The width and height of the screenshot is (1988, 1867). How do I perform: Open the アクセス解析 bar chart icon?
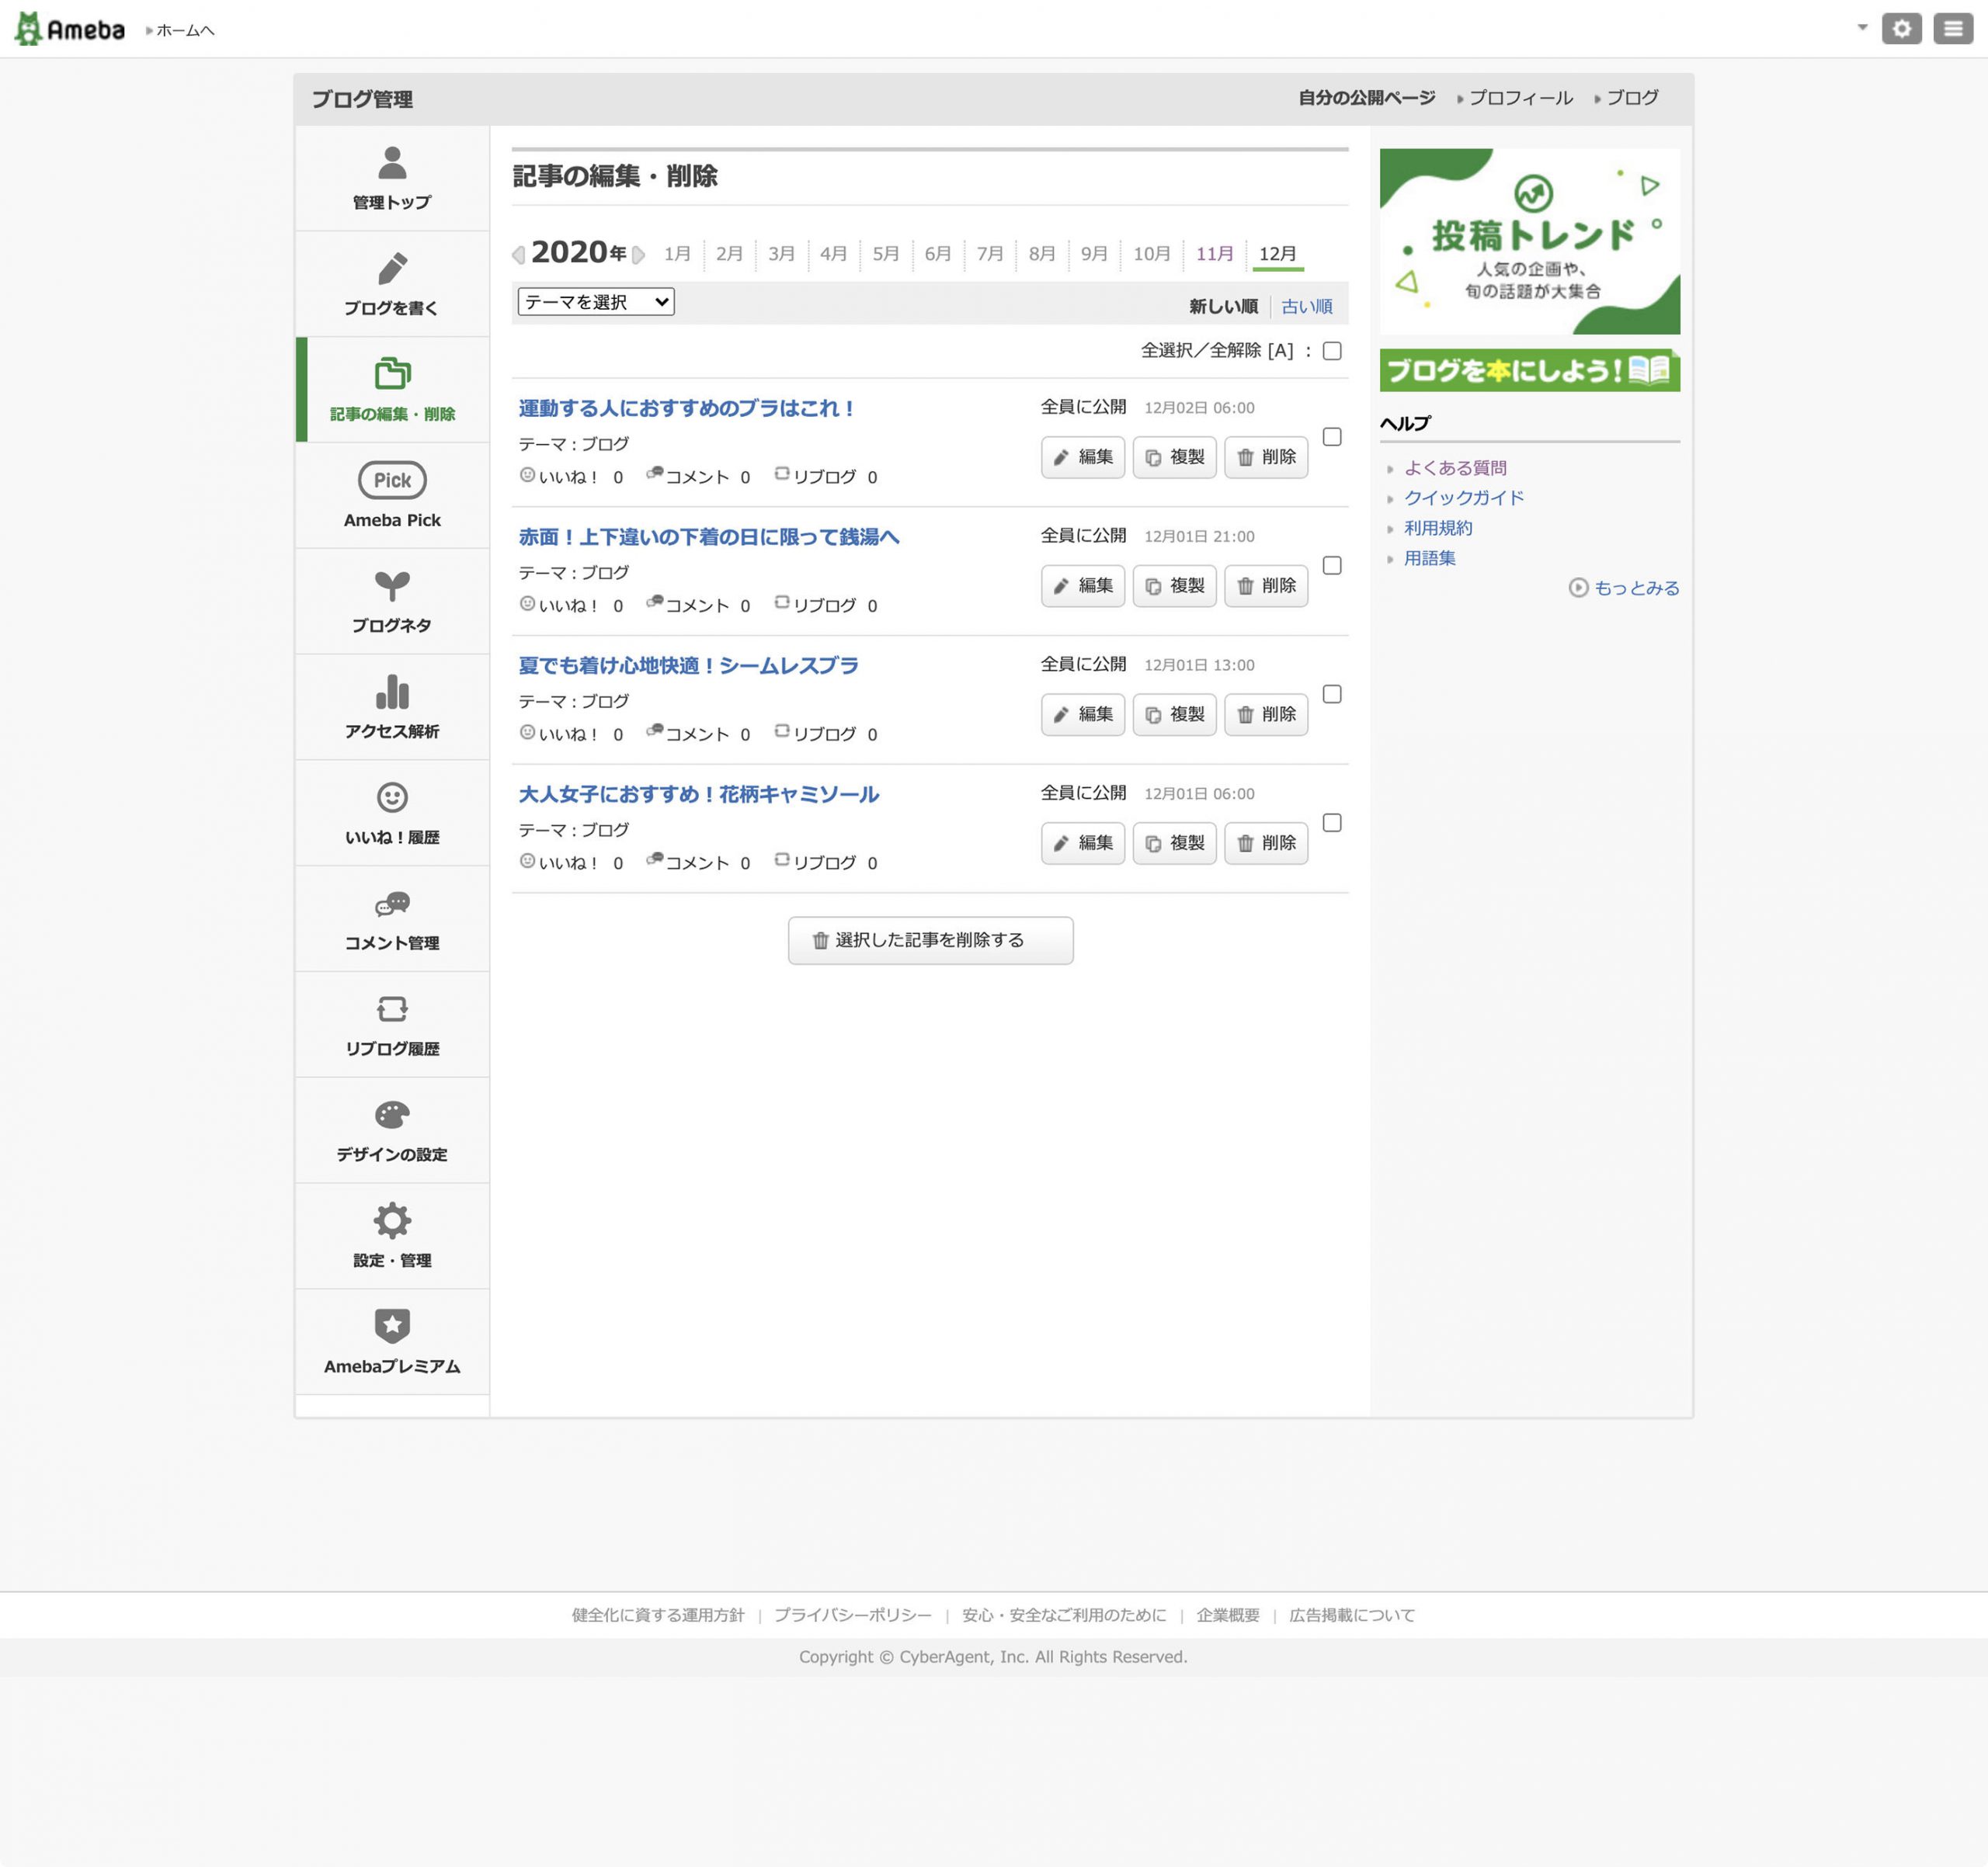click(x=392, y=692)
